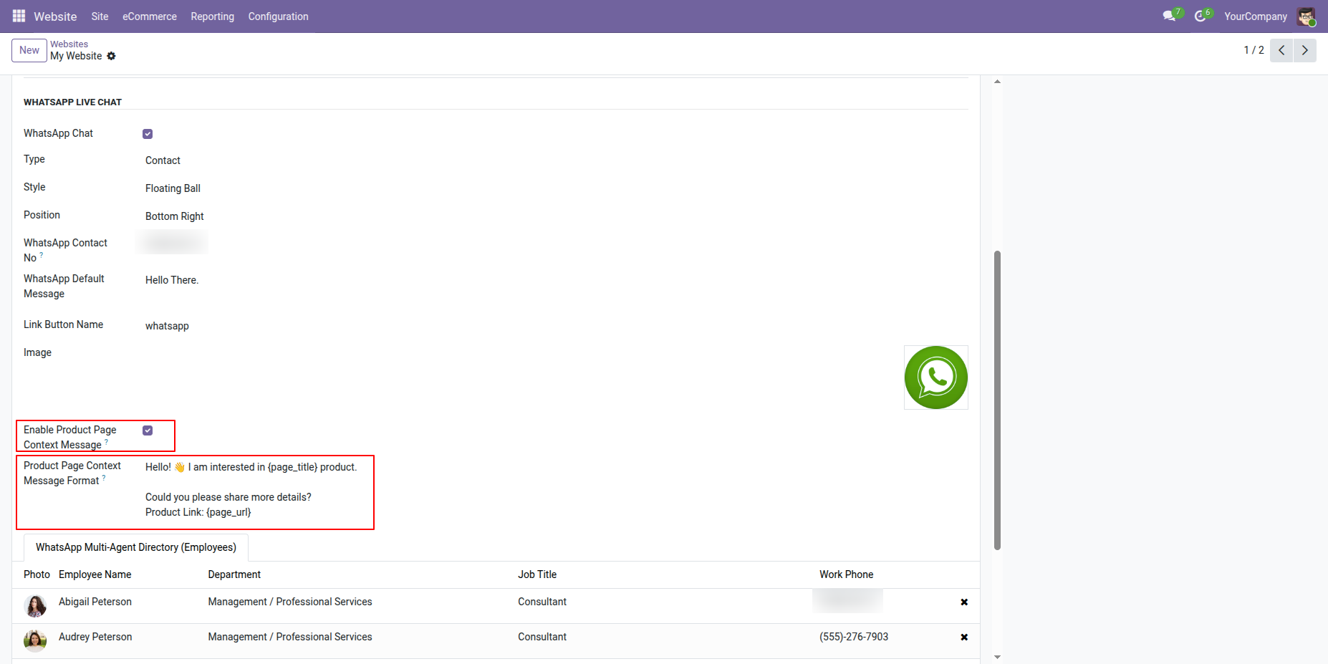Open Audrey Peterson's photo avatar
The height and width of the screenshot is (664, 1328).
point(35,641)
